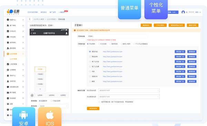Choose the 美团外卖 platform radio
Image resolution: width=207 pixels, height=126 pixels.
click(90, 52)
